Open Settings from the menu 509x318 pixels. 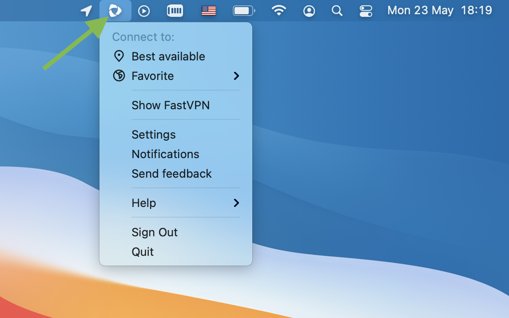tap(175, 134)
